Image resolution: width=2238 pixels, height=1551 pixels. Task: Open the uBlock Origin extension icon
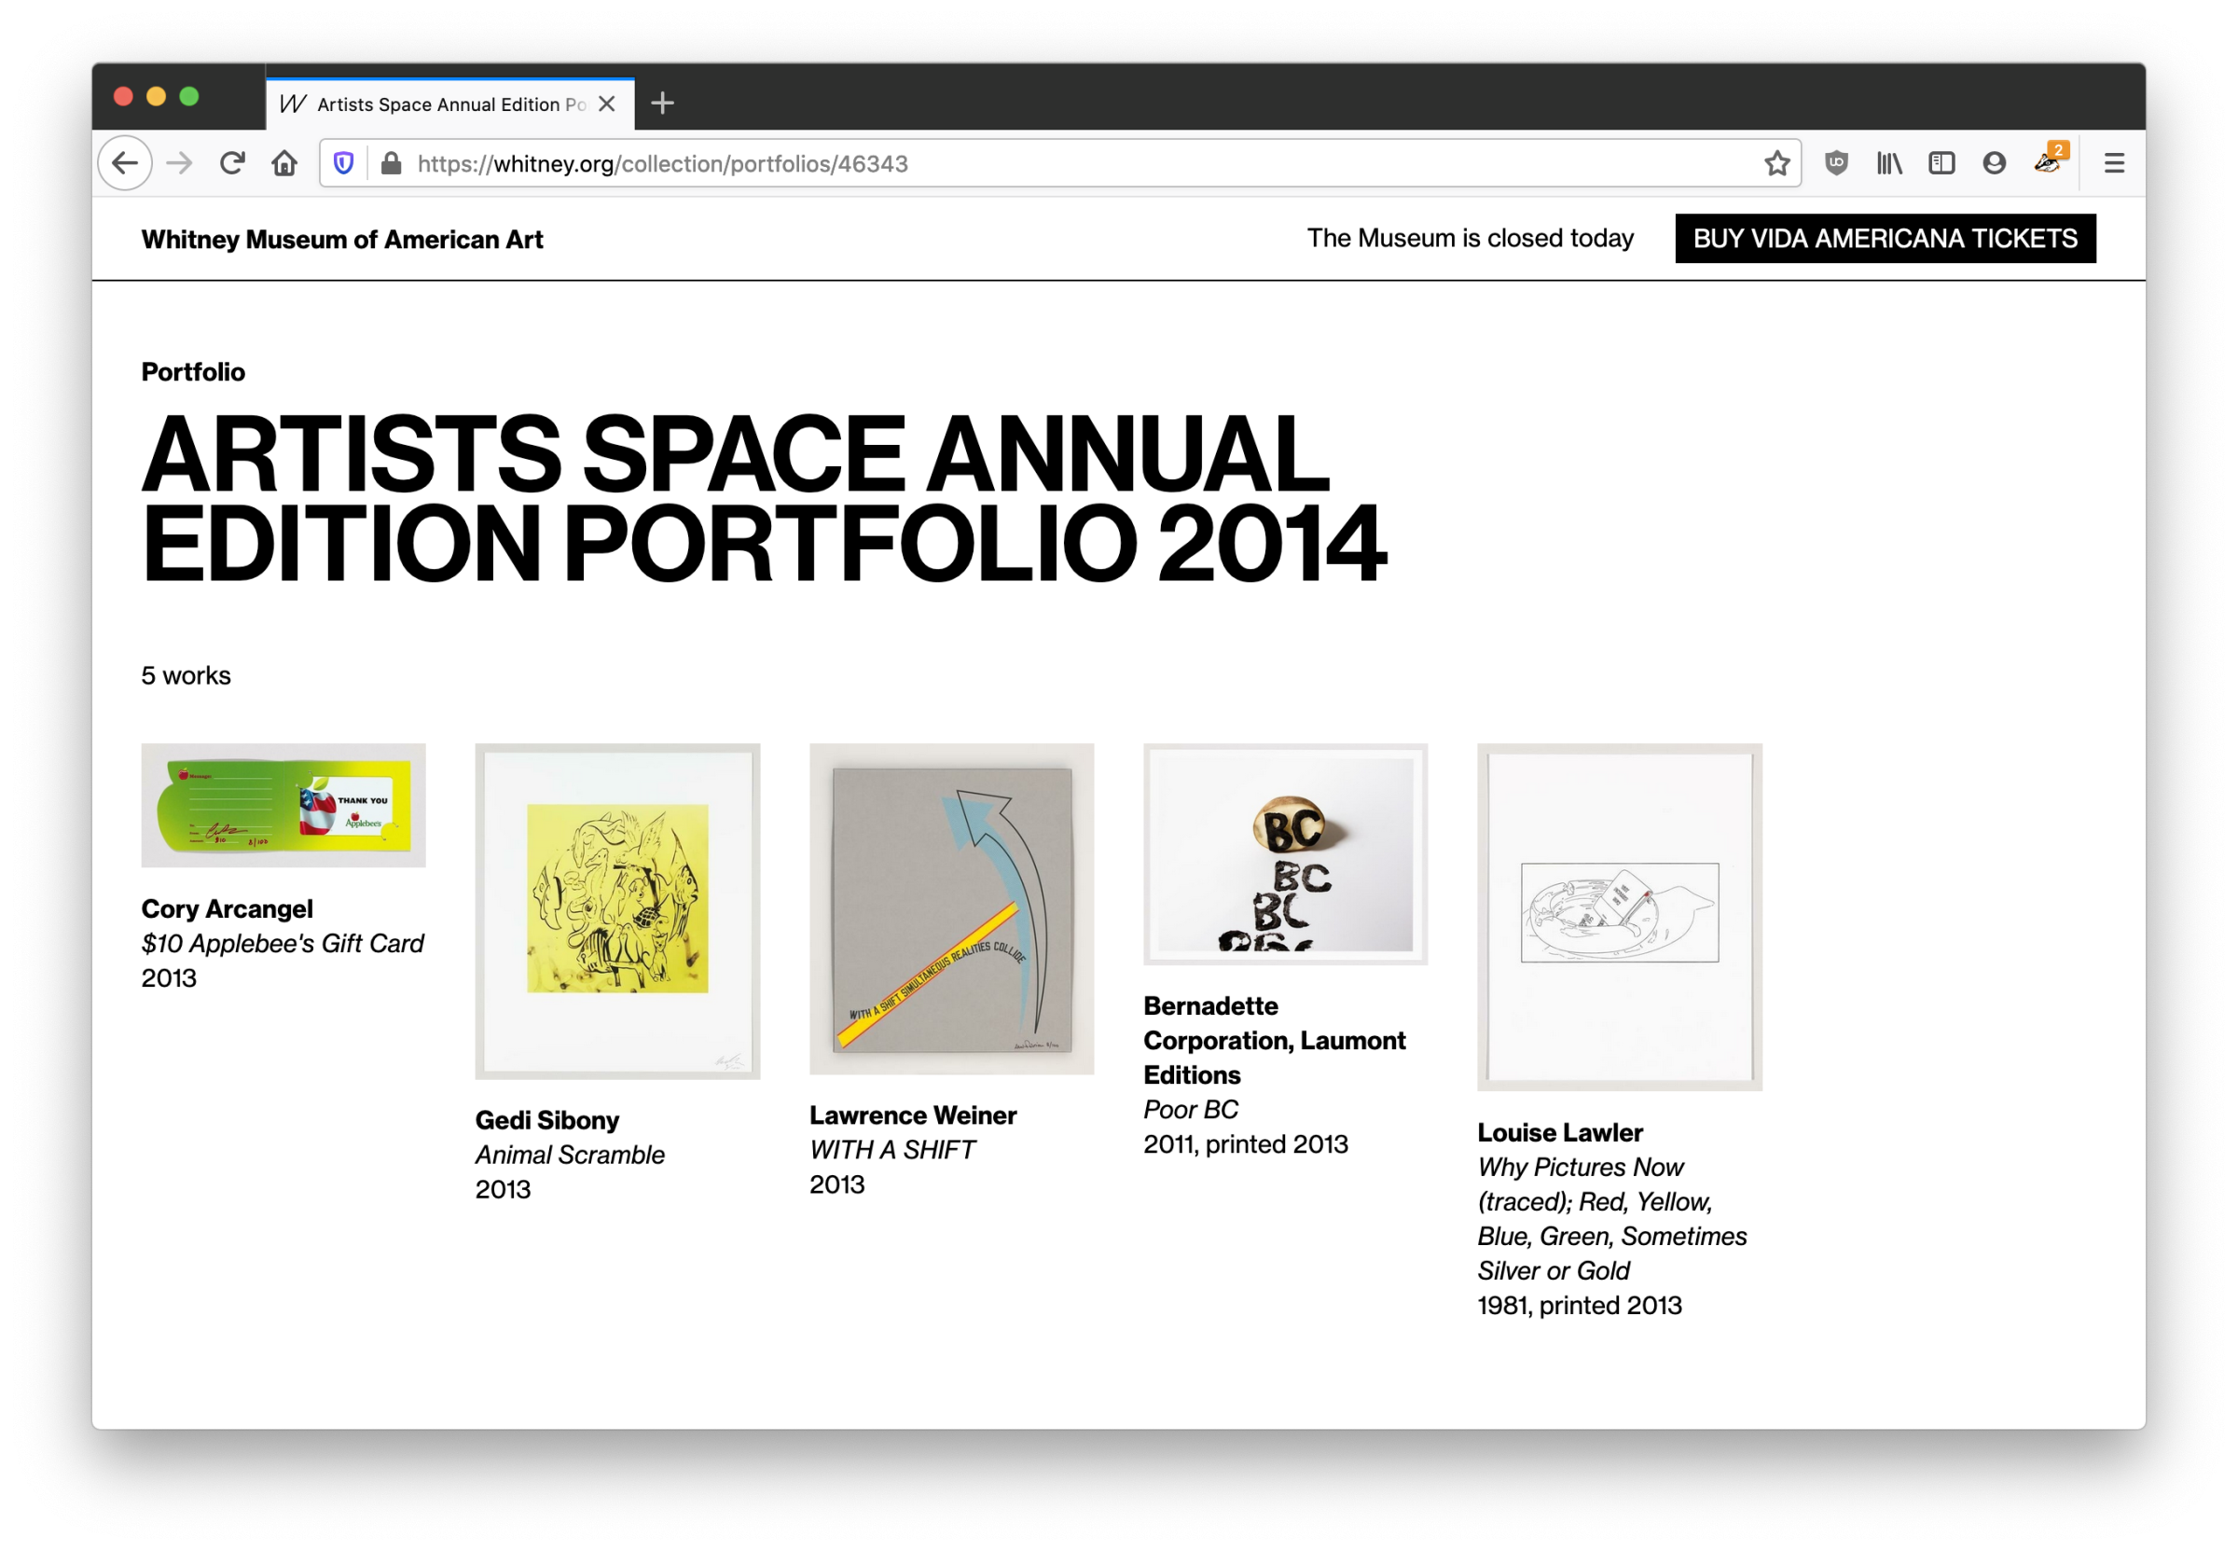coord(1836,163)
